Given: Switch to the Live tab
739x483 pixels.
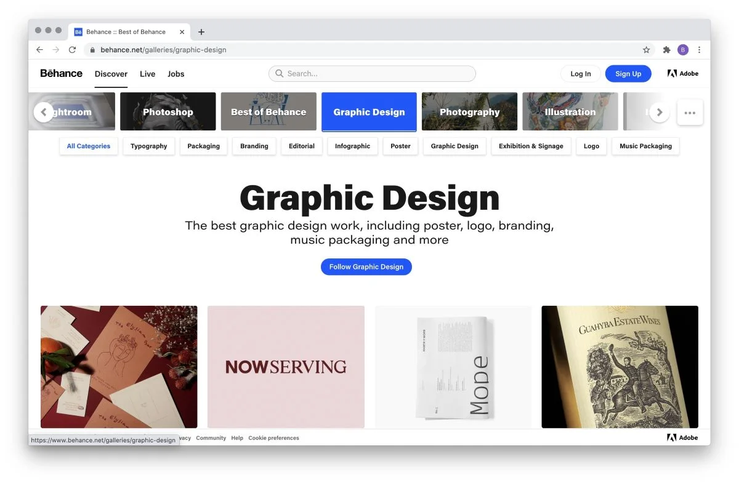Looking at the screenshot, I should [147, 74].
